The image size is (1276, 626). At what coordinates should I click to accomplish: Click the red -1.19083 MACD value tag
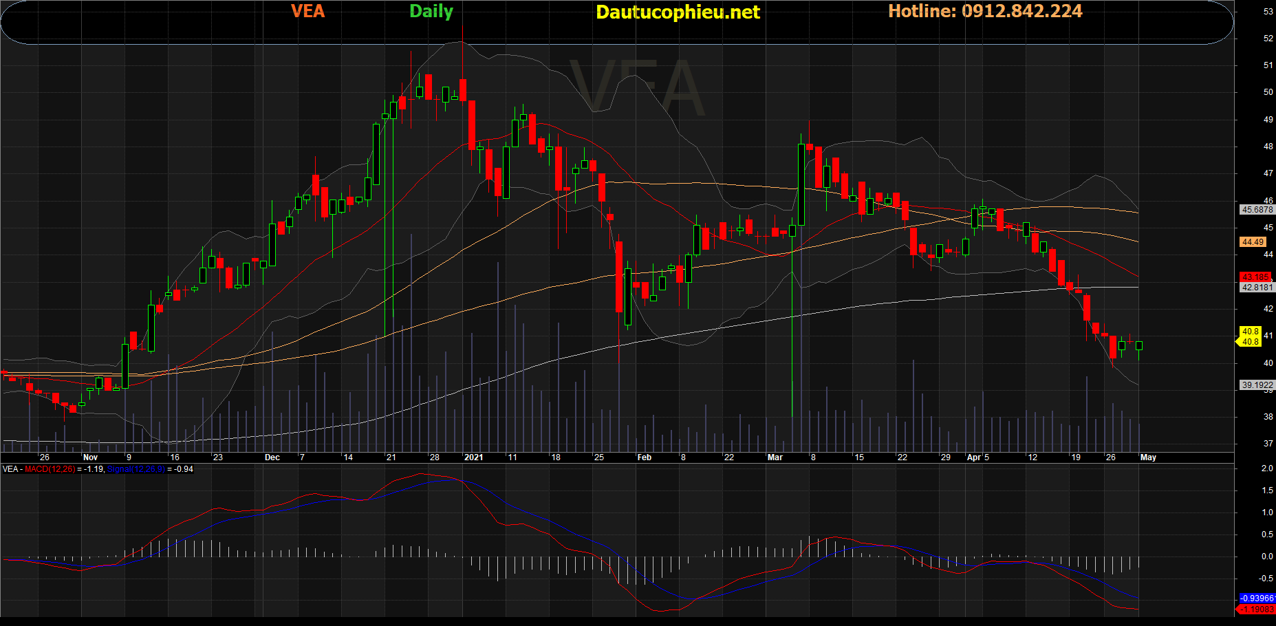pos(1256,609)
